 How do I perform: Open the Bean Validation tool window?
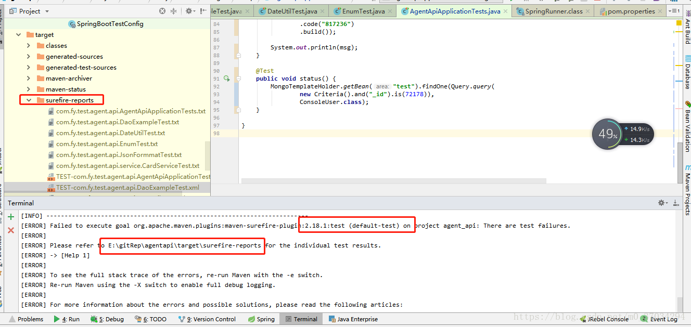(687, 126)
